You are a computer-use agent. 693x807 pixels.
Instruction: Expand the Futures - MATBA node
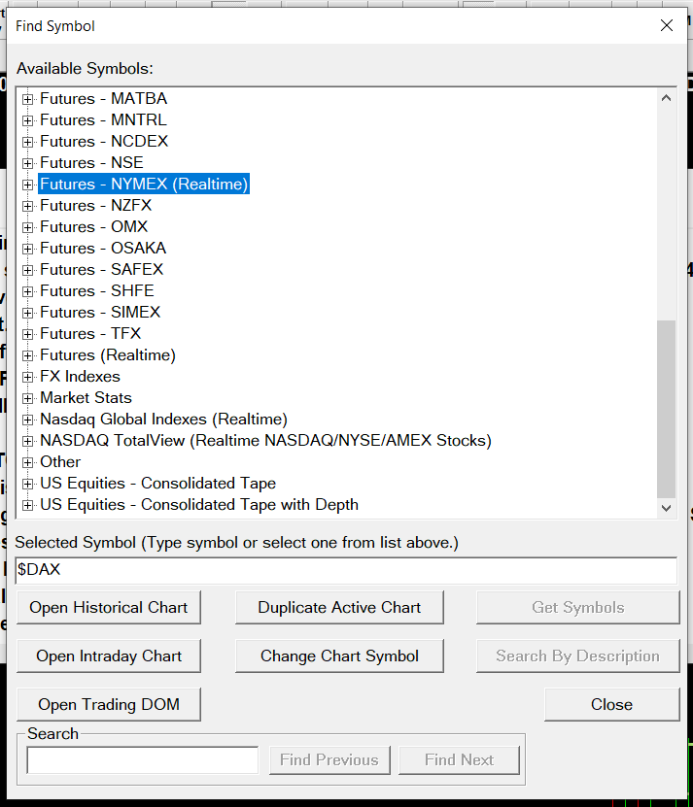click(28, 99)
